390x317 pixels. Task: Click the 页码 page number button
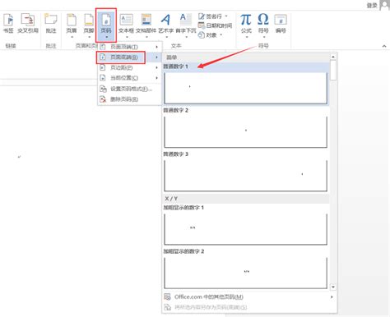[x=106, y=25]
